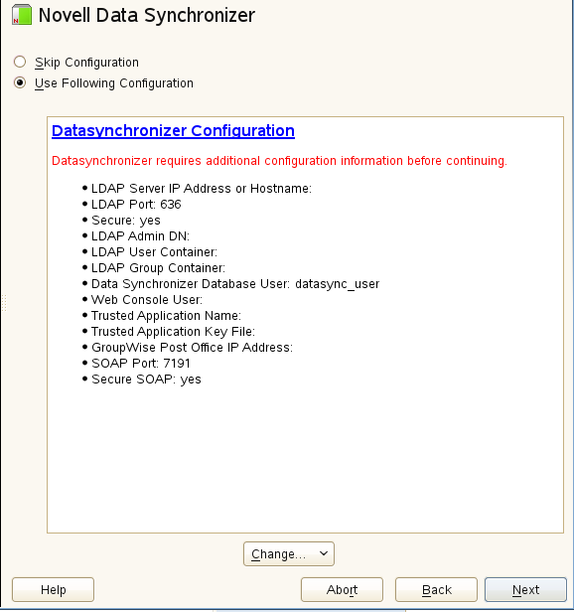Click the LDAP Admin DN entry
The height and width of the screenshot is (612, 574).
pyautogui.click(x=140, y=236)
